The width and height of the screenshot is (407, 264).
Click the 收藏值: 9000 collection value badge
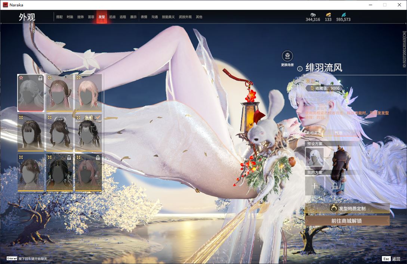click(x=325, y=88)
